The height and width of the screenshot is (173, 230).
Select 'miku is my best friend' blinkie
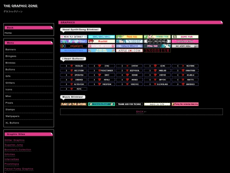click(74, 50)
